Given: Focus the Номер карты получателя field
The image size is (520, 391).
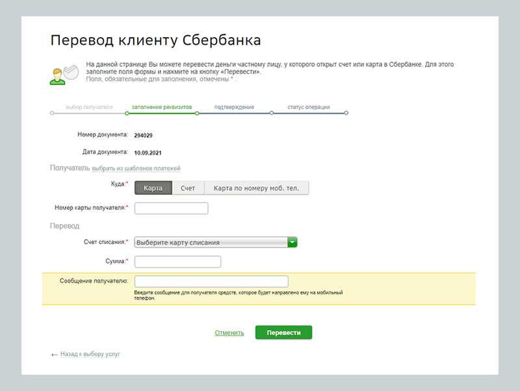Looking at the screenshot, I should [x=171, y=208].
